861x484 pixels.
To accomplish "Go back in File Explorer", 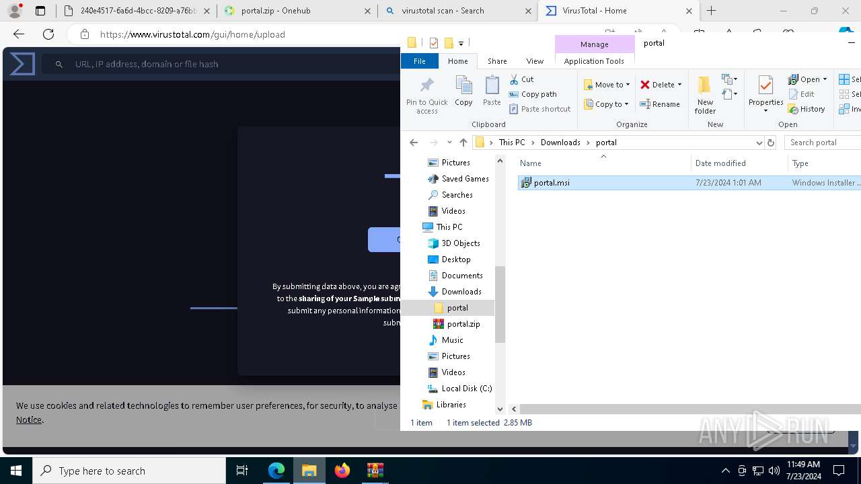I will pos(414,143).
